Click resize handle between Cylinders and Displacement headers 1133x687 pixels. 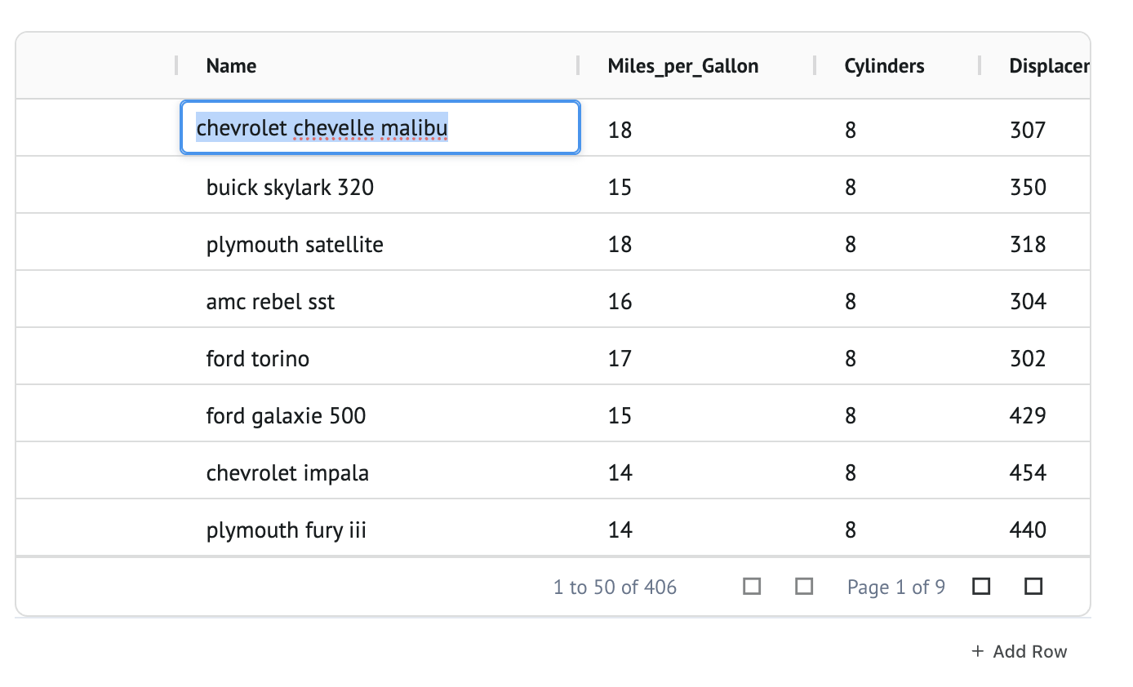pos(980,66)
